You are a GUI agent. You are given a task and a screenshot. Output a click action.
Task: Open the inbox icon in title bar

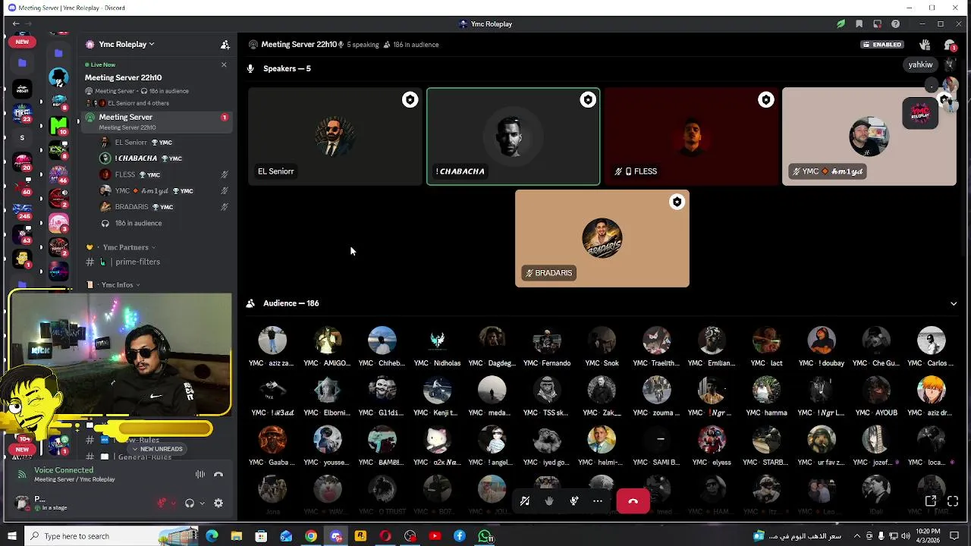click(x=878, y=24)
